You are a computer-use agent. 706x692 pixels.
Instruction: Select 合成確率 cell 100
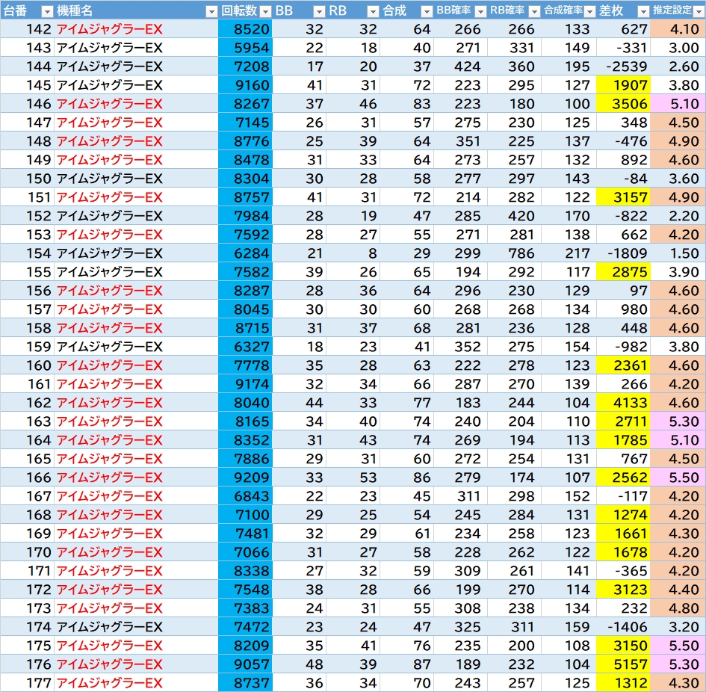569,104
